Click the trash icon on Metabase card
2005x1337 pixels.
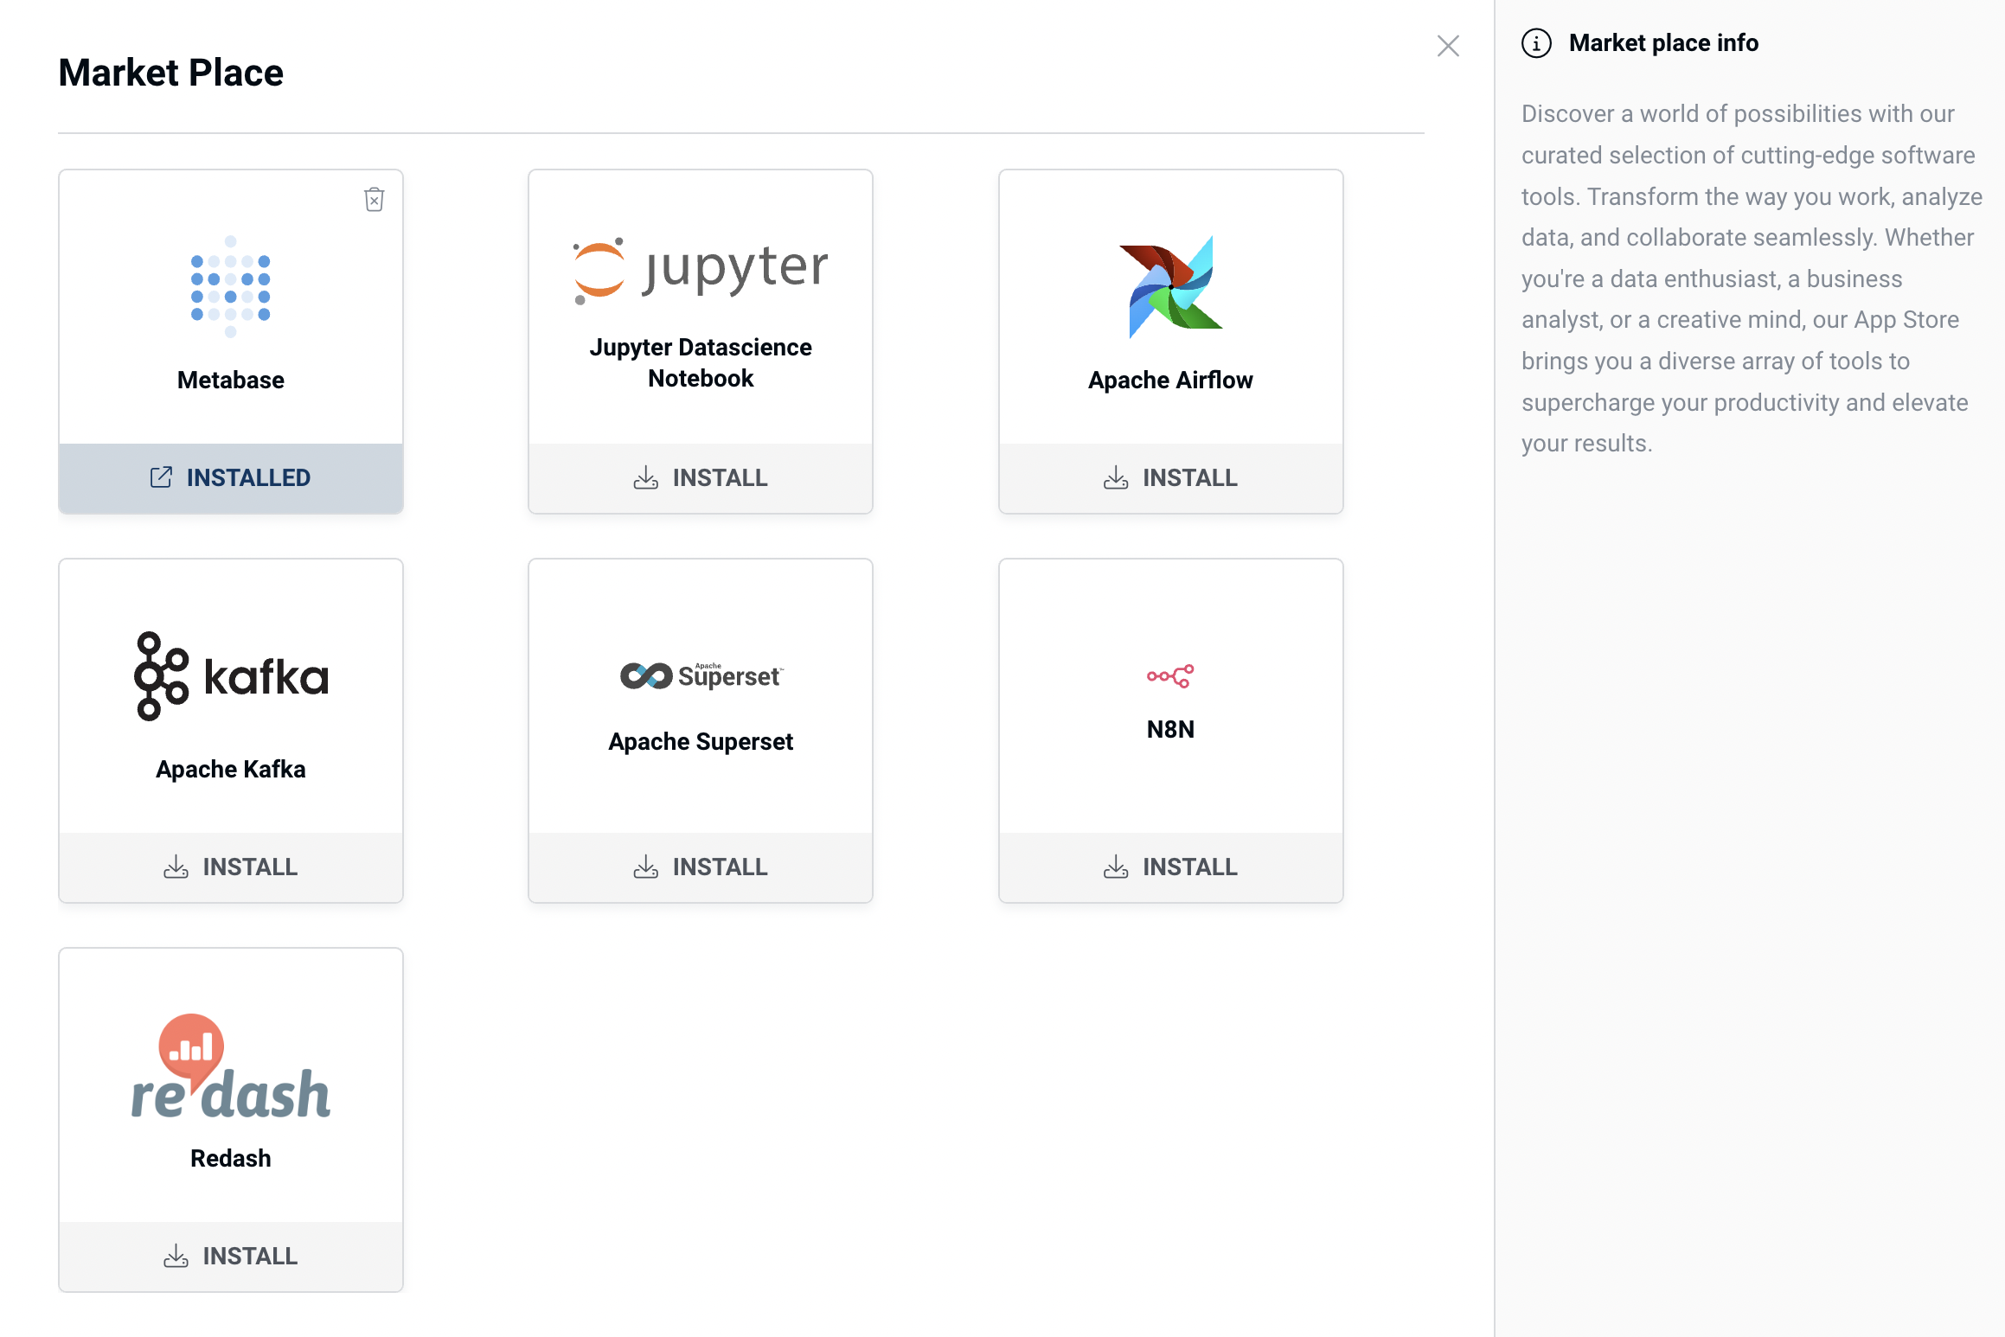coord(374,200)
